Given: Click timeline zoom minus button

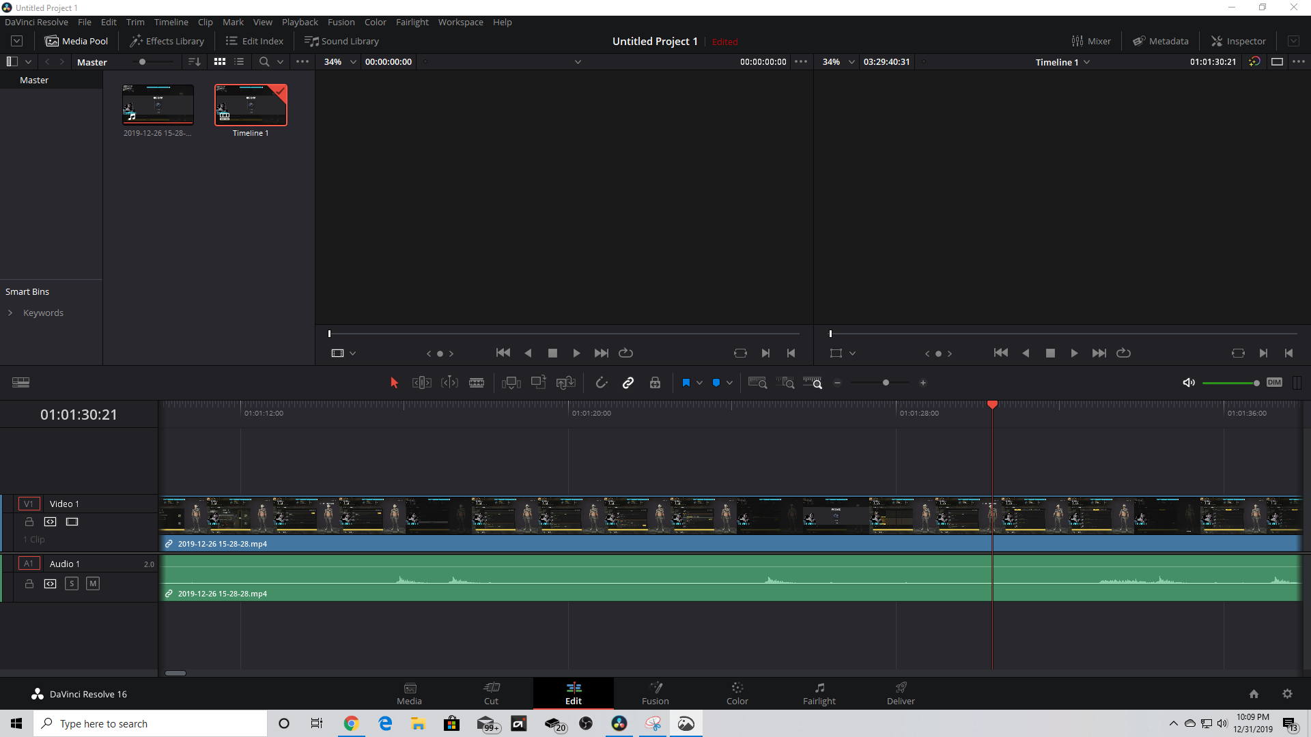Looking at the screenshot, I should 837,383.
